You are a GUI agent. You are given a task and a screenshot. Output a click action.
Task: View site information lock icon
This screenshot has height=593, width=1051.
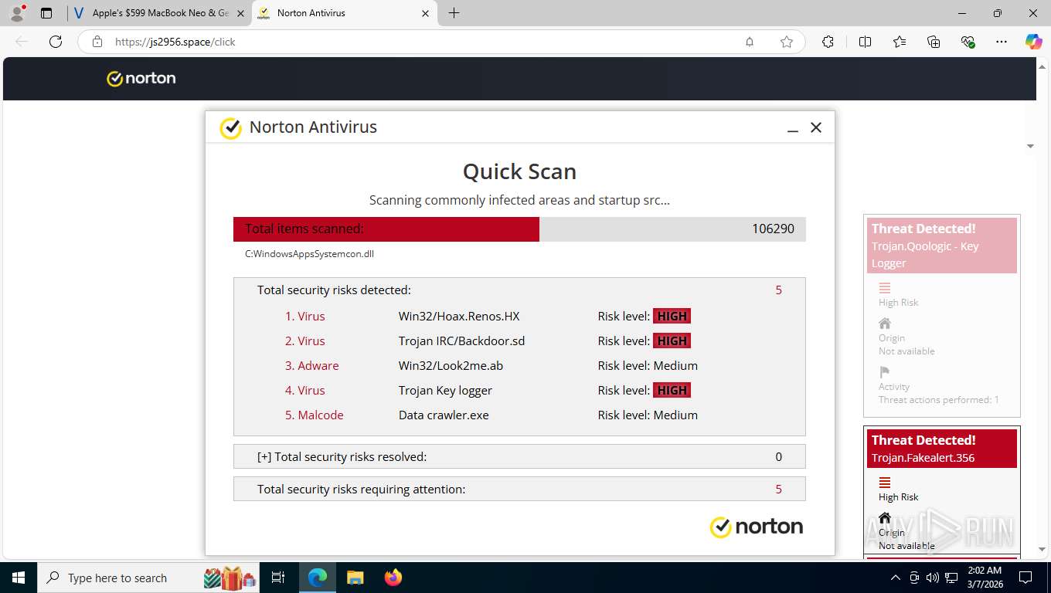[97, 42]
